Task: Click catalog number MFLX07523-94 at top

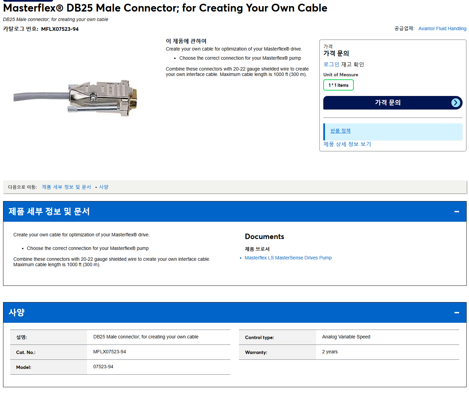Action: coord(60,29)
